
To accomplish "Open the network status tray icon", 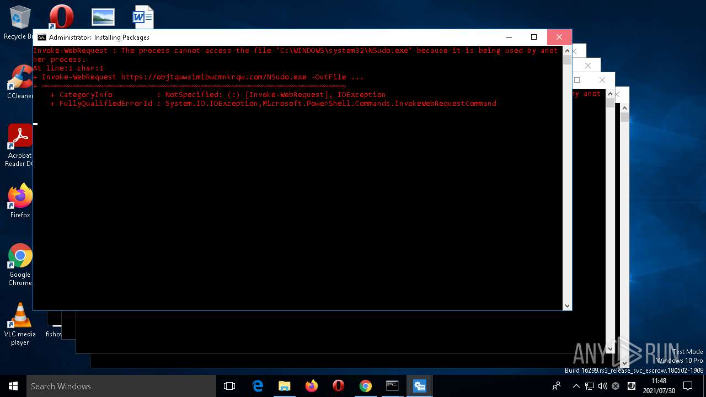I will [x=590, y=386].
